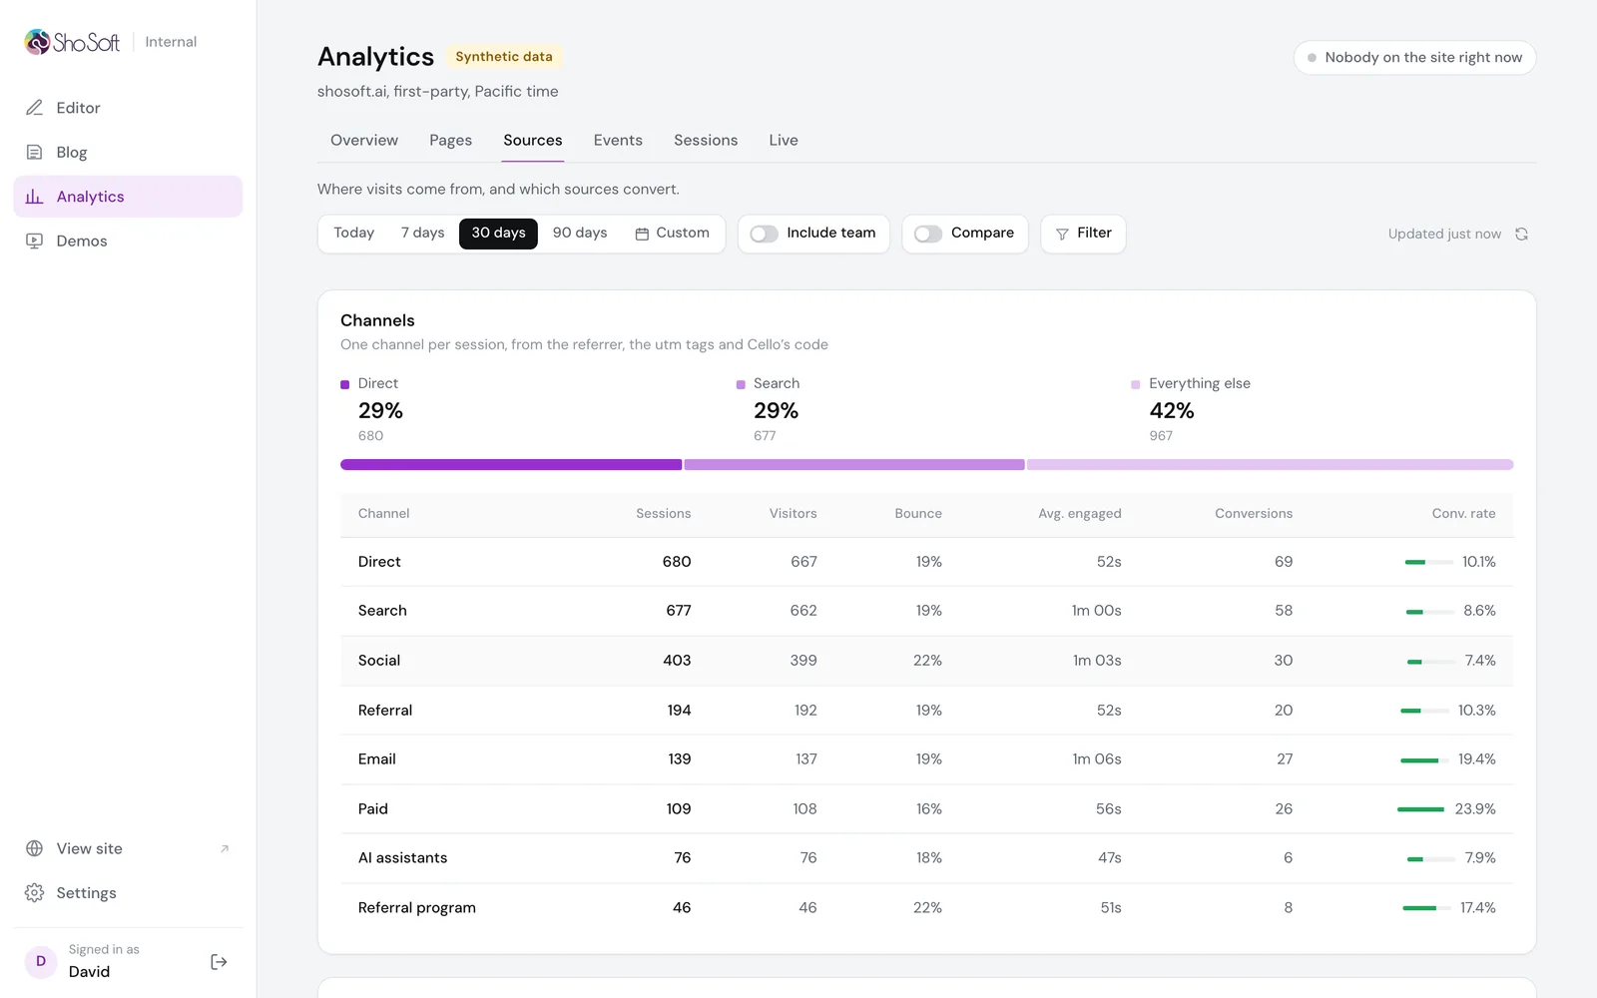Click the Paid channel row name
The width and height of the screenshot is (1597, 998).
click(373, 809)
